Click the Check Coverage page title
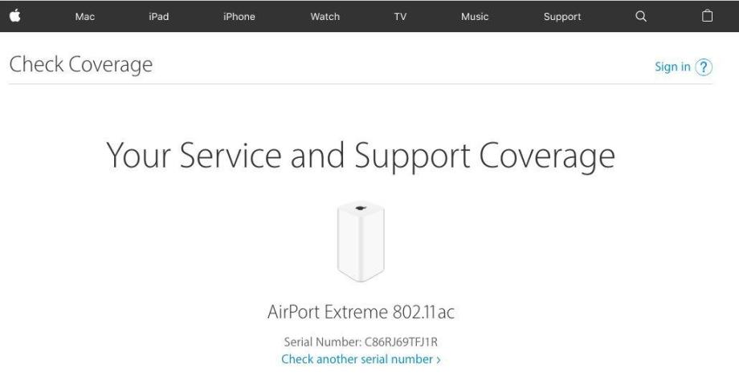Viewport: 739px width, 389px height. tap(81, 64)
